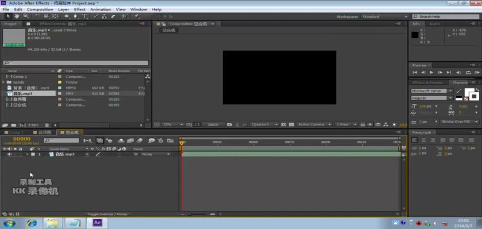
Task: Create a new folder in Project panel
Action: (x=14, y=125)
